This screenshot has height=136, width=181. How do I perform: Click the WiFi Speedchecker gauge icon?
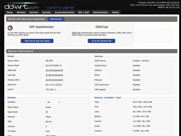point(10,28)
